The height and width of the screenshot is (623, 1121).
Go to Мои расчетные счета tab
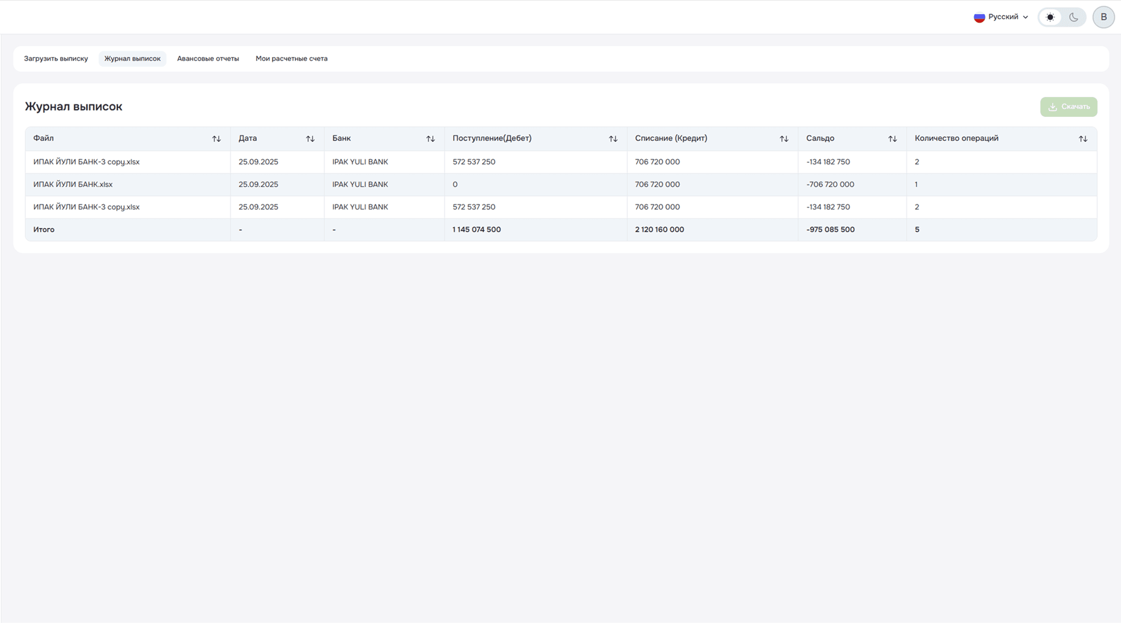coord(291,58)
